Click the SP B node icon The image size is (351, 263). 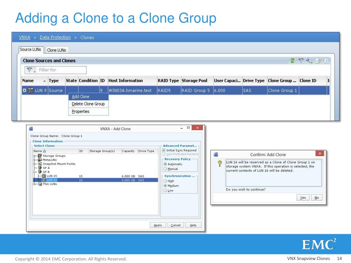[x=40, y=172]
